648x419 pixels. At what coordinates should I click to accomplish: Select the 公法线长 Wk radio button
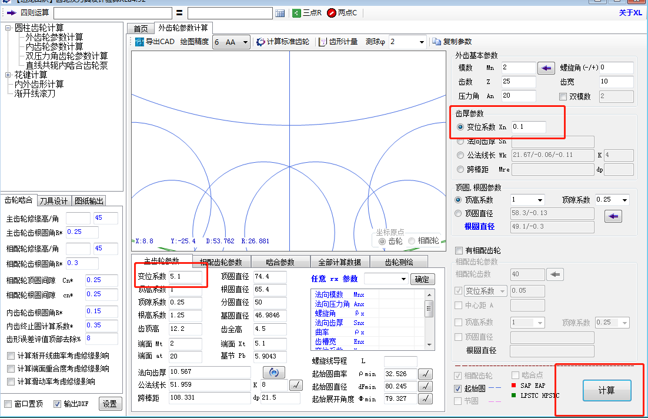(x=460, y=155)
